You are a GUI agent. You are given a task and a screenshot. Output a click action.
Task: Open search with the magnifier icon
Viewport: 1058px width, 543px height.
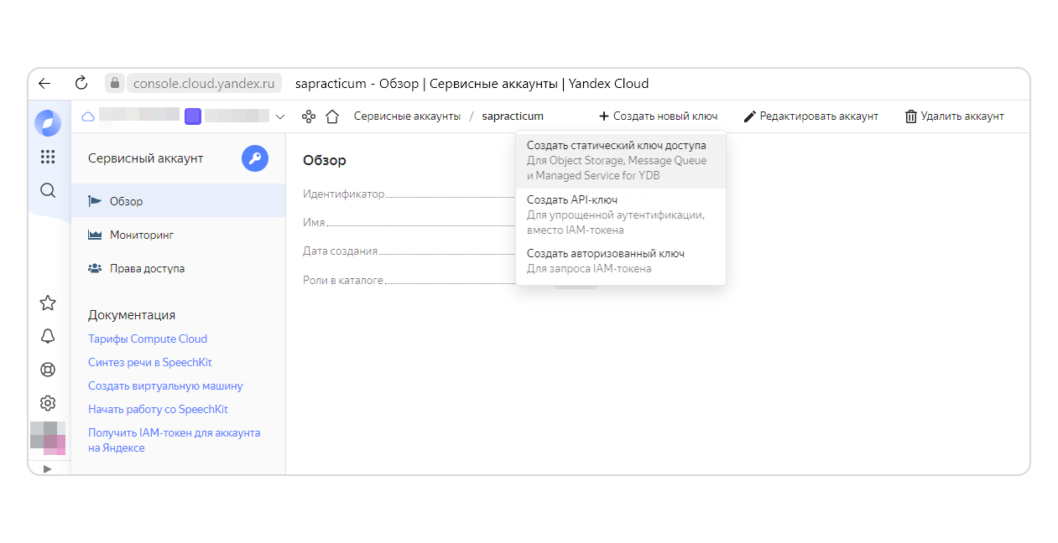click(48, 190)
